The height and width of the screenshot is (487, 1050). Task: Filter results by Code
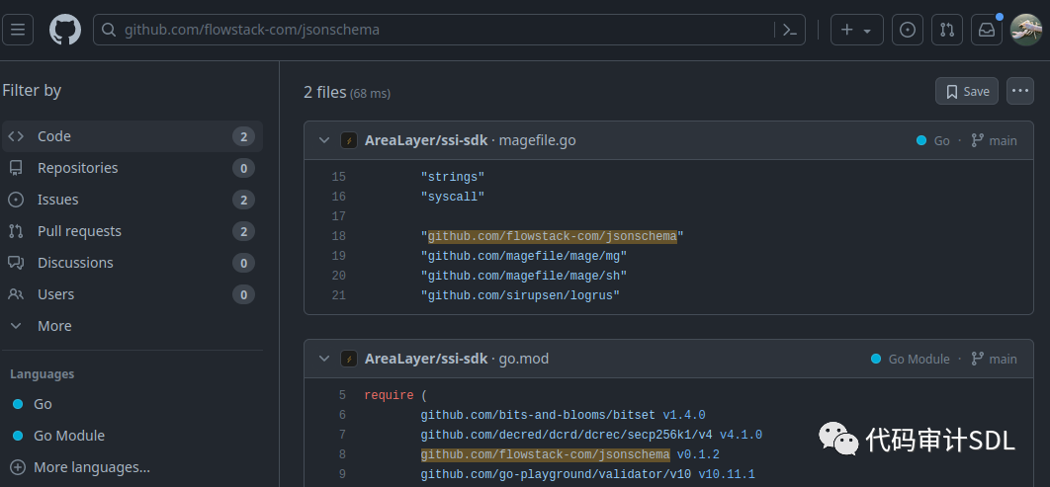54,136
